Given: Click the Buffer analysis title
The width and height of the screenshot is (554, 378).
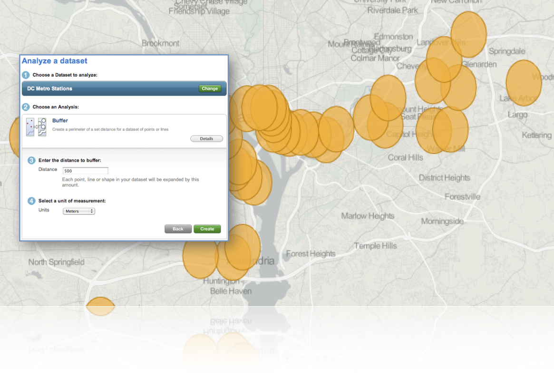Looking at the screenshot, I should pos(60,121).
